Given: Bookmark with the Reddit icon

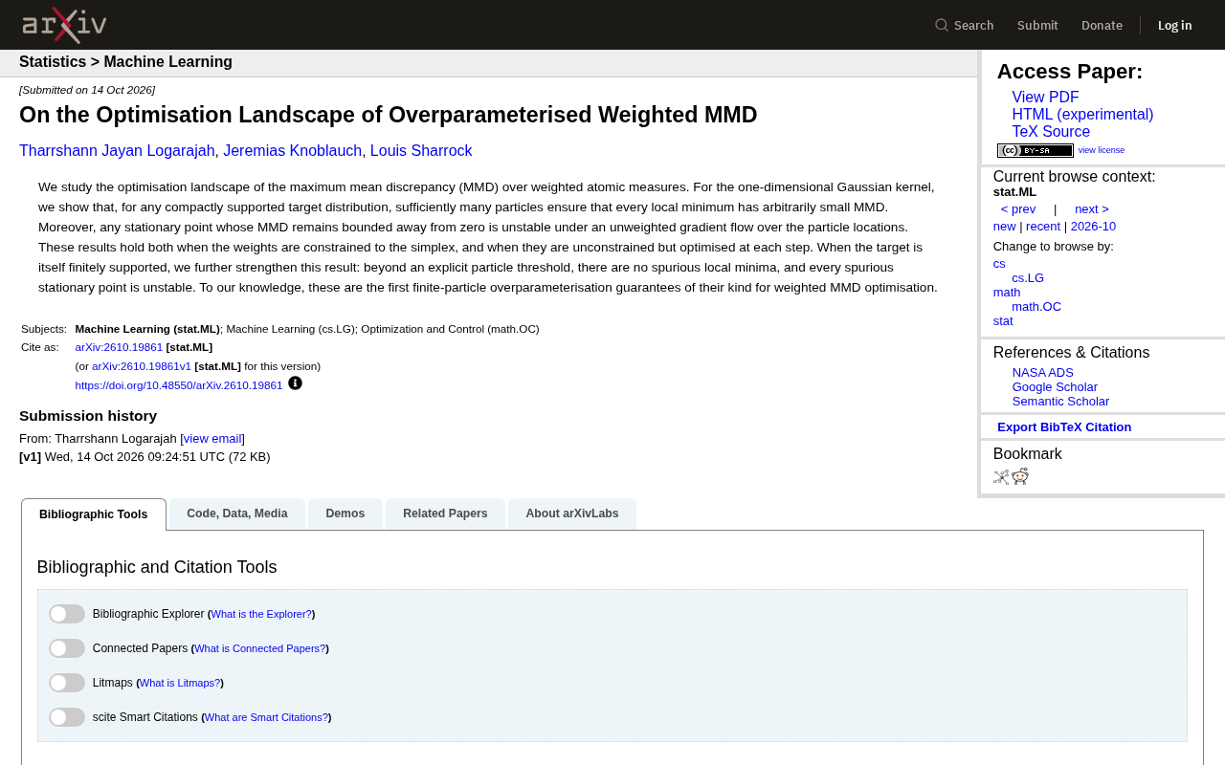Looking at the screenshot, I should [1020, 476].
